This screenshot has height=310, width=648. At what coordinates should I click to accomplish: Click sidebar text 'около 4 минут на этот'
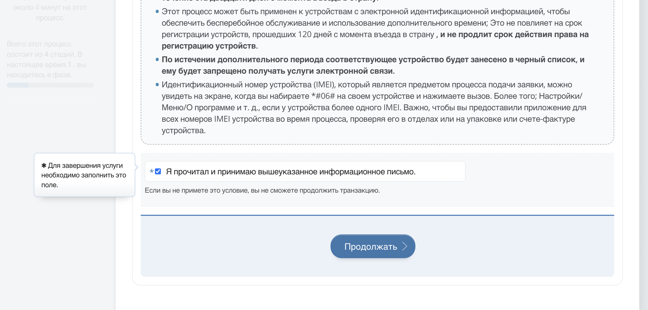click(50, 8)
